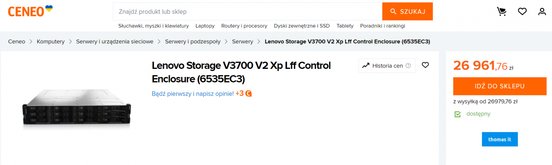Click Bądź pierwszy i napisz opinię link

coord(192,94)
